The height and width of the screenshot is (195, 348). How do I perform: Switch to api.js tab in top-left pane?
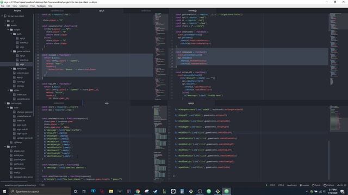pos(102,11)
